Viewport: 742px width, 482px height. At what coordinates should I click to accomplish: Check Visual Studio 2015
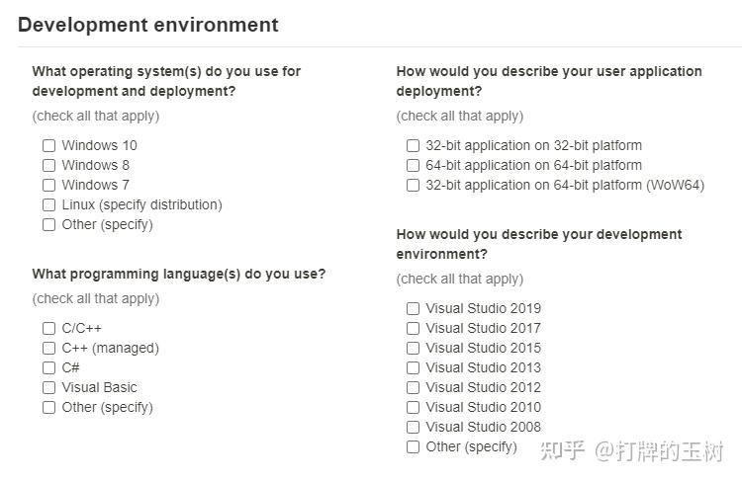[x=413, y=349]
